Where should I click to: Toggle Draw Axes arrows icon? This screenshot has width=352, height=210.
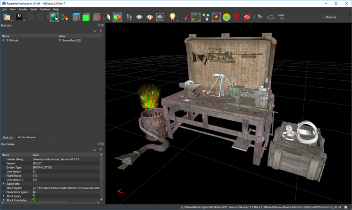(x=196, y=17)
